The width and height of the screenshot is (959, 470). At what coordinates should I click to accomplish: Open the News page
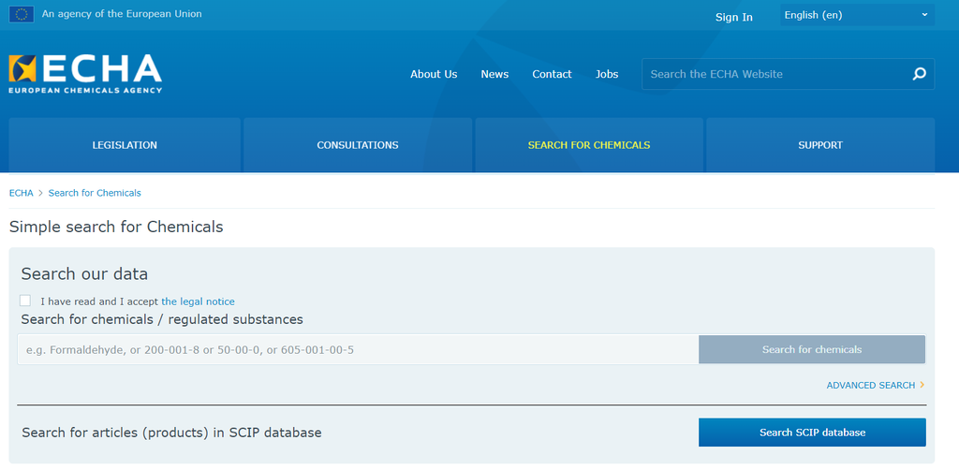click(x=494, y=74)
